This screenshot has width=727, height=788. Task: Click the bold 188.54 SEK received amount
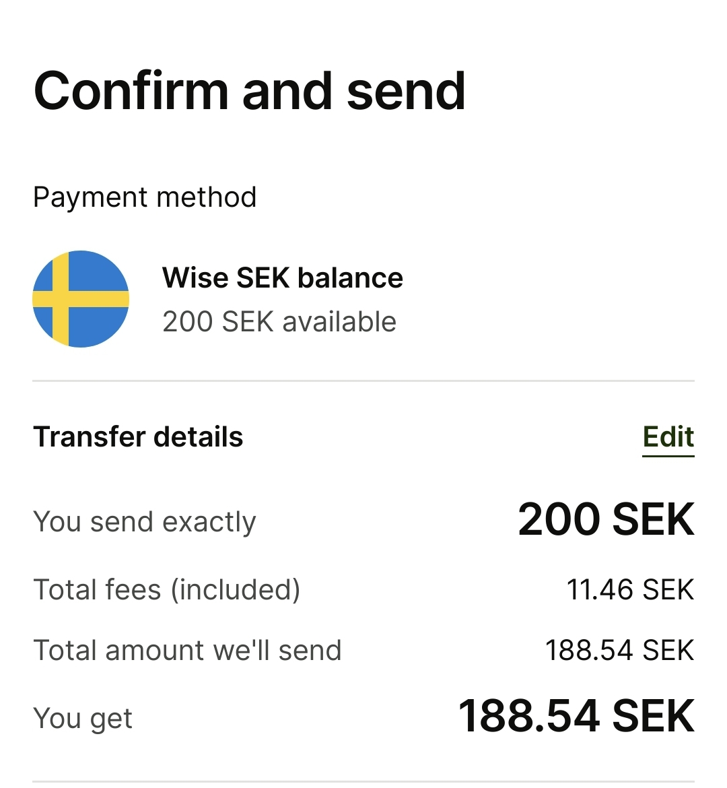pyautogui.click(x=576, y=716)
